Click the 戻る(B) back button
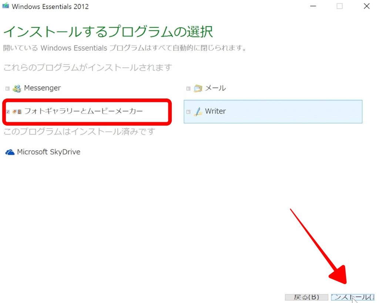The image size is (379, 303). 306,297
